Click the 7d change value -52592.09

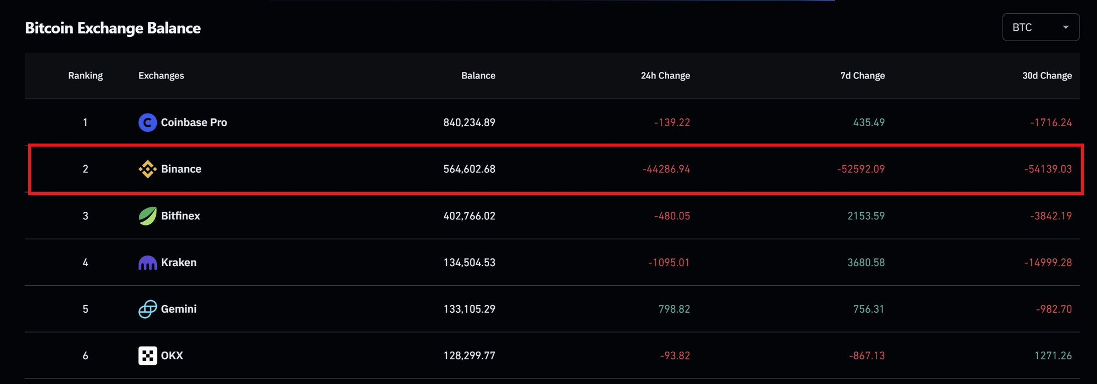(861, 169)
